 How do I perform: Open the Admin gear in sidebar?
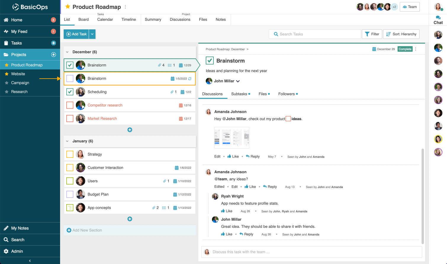pos(6,251)
